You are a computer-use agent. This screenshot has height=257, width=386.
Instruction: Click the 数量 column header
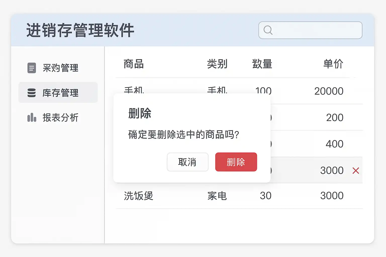tap(262, 64)
